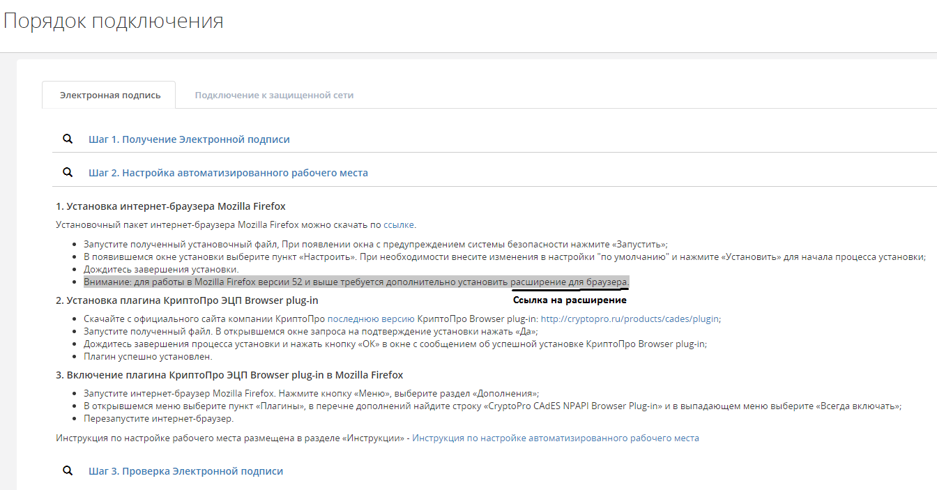
Task: Follow the 'ссылке' Firefox download link
Action: 399,224
